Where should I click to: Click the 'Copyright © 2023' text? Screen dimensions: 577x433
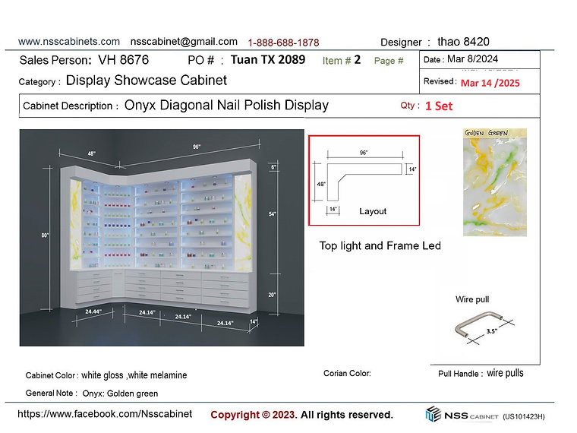[252, 415]
